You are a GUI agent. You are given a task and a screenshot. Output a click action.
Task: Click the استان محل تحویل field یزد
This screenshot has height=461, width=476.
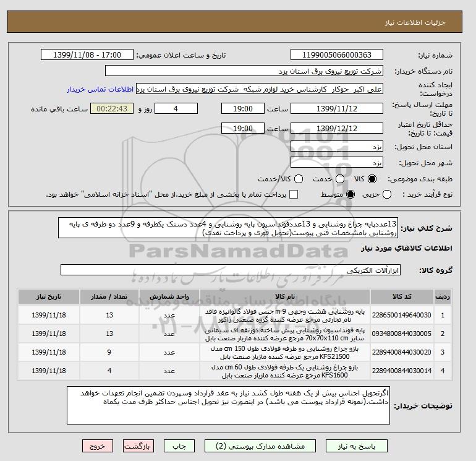pyautogui.click(x=337, y=147)
